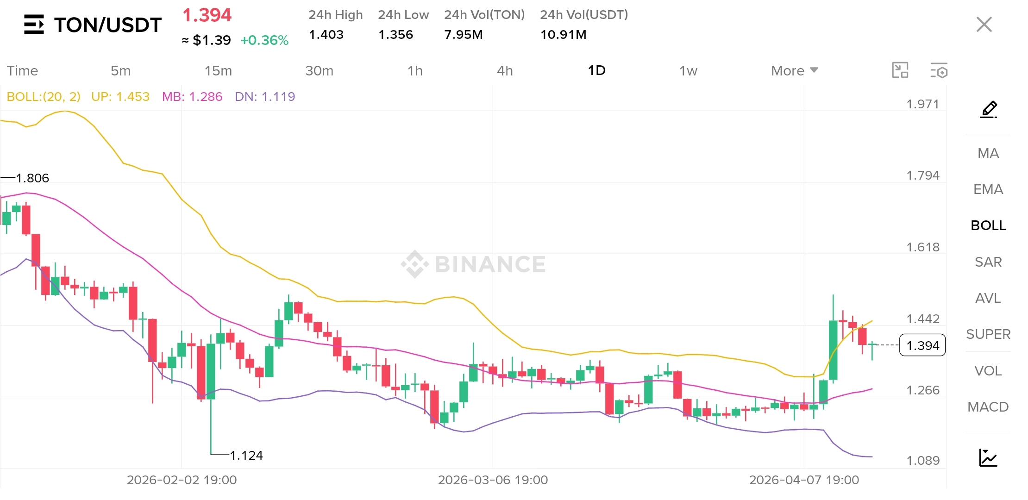Enable the SAR indicator
This screenshot has width=1028, height=500.
[x=988, y=262]
